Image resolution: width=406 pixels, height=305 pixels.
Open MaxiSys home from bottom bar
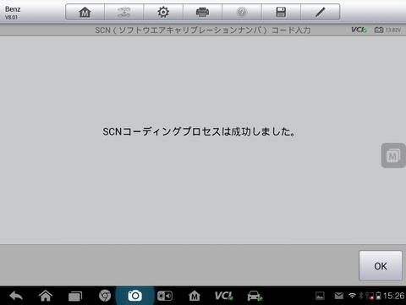pyautogui.click(x=195, y=296)
